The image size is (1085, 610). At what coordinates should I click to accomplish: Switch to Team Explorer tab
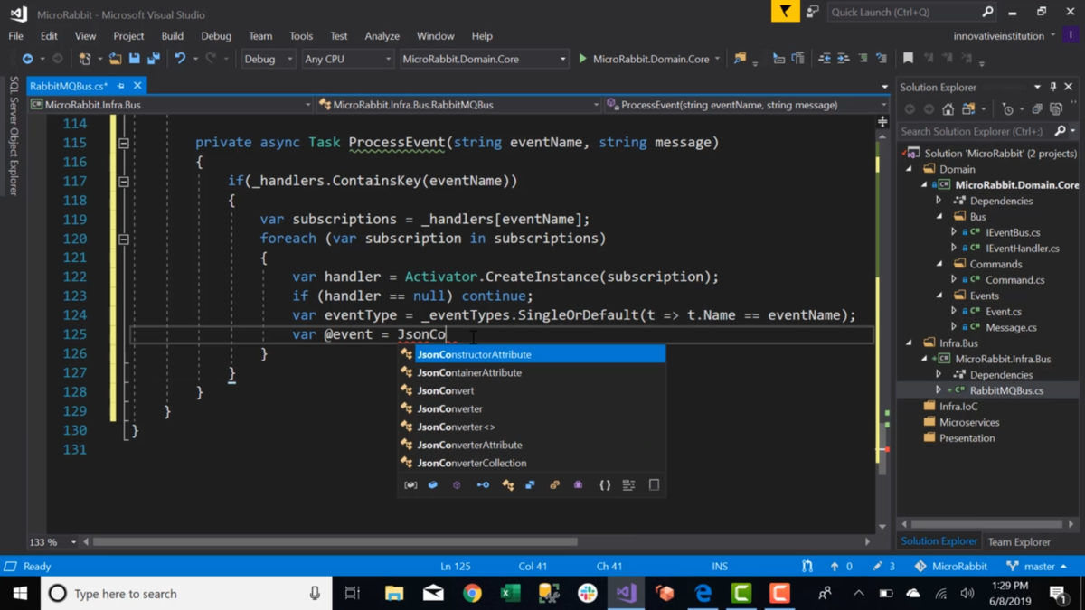1019,542
